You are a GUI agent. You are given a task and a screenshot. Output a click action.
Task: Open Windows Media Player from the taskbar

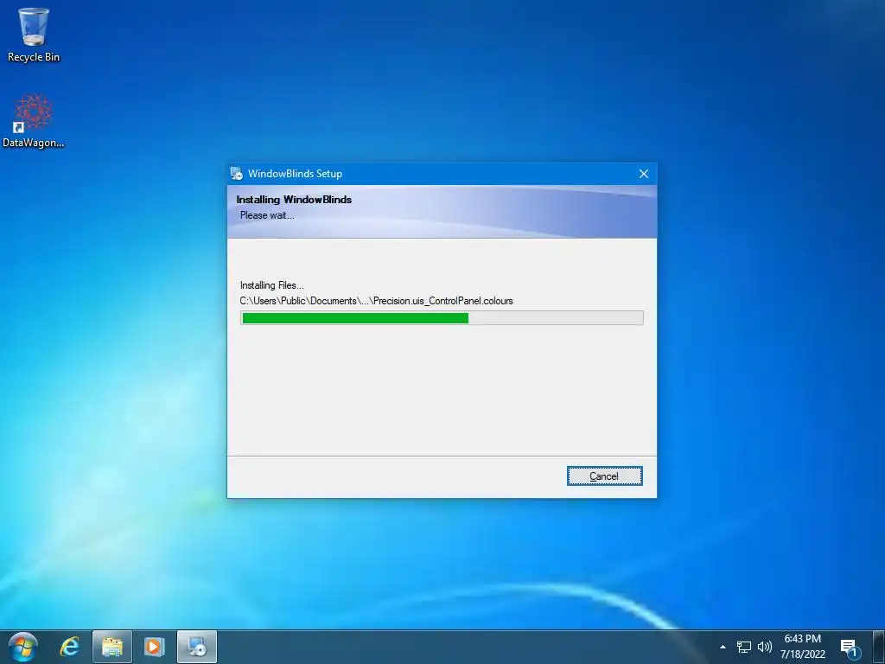(x=154, y=647)
